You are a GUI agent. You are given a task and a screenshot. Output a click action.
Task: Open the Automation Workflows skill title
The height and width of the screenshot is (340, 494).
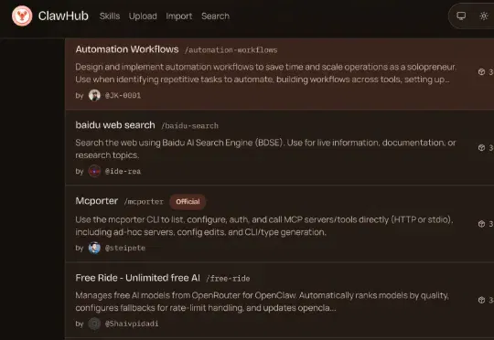tap(127, 49)
